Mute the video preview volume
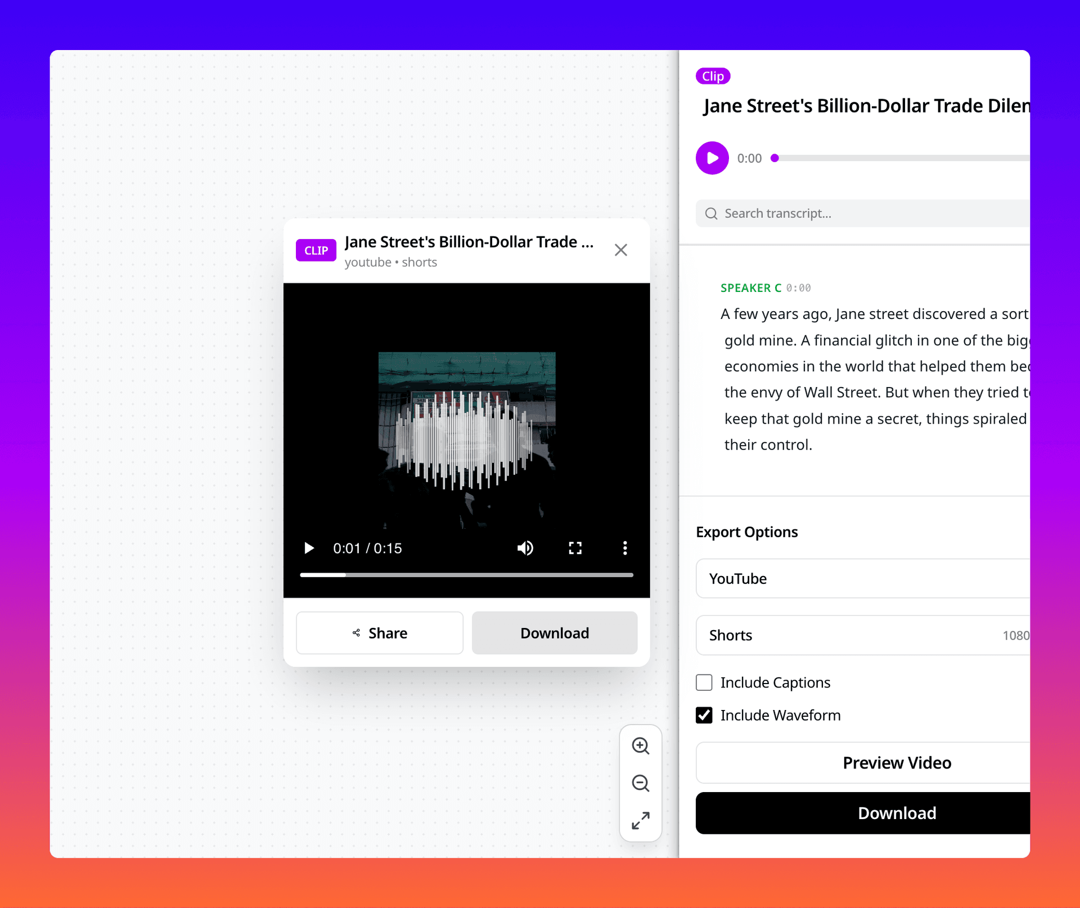This screenshot has height=908, width=1080. (x=525, y=548)
